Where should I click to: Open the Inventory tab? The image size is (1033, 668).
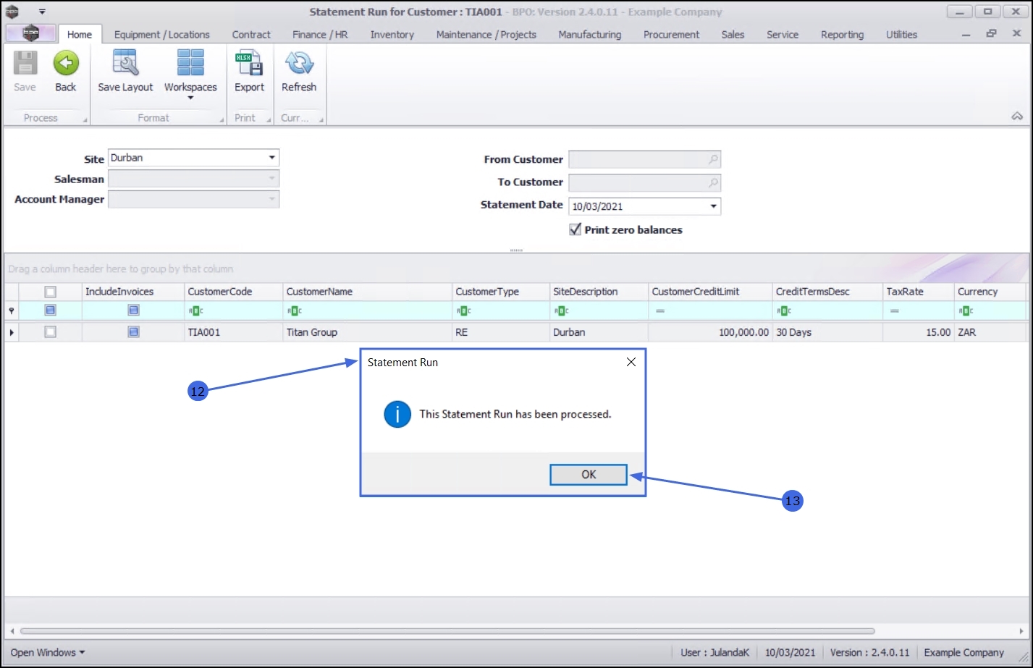392,34
